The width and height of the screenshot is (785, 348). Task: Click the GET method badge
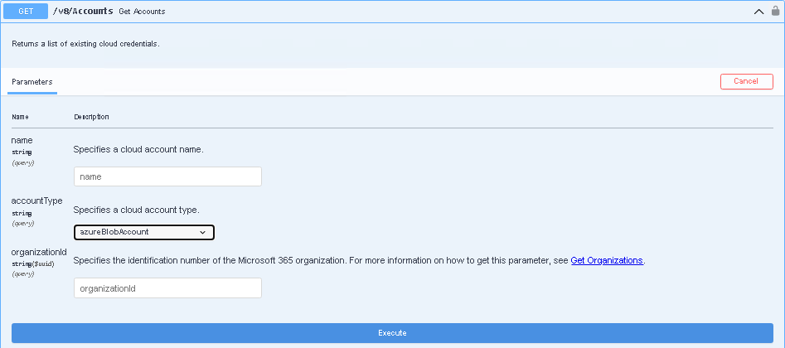26,12
